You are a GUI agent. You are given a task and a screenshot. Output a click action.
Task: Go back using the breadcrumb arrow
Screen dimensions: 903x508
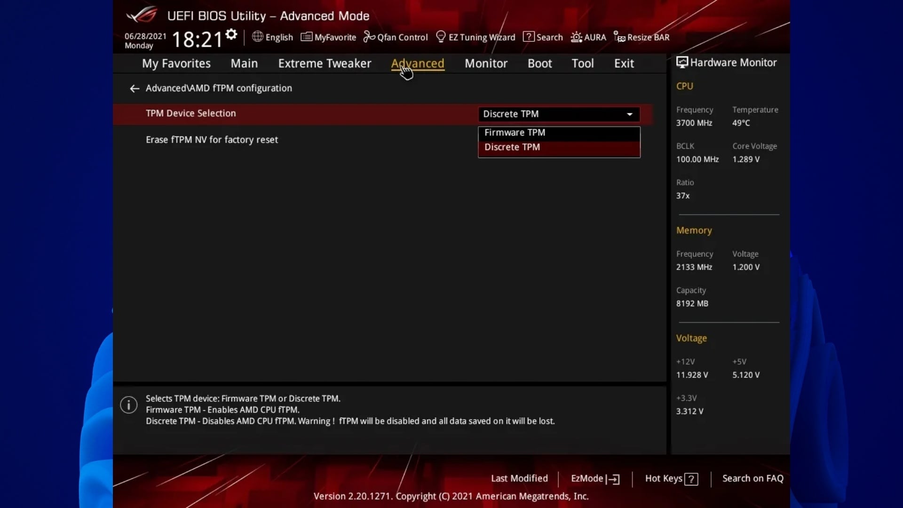(135, 88)
